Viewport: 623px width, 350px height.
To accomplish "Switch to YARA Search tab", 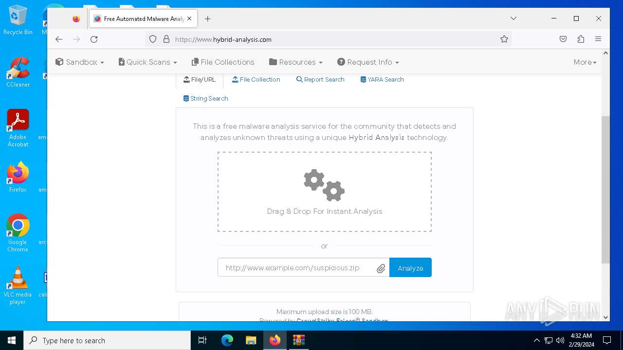I will [382, 80].
